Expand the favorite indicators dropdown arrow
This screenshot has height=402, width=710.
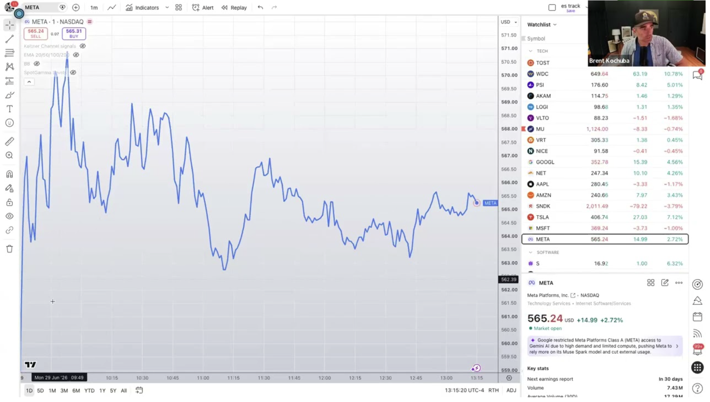pyautogui.click(x=167, y=7)
